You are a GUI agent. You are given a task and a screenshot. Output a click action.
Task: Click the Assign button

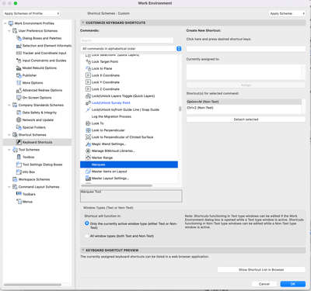[246, 85]
